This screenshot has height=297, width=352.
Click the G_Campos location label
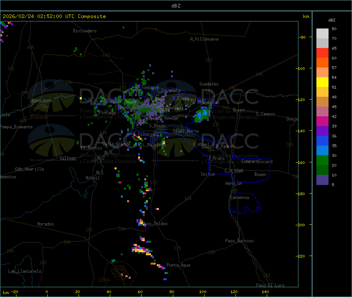[x=266, y=114]
